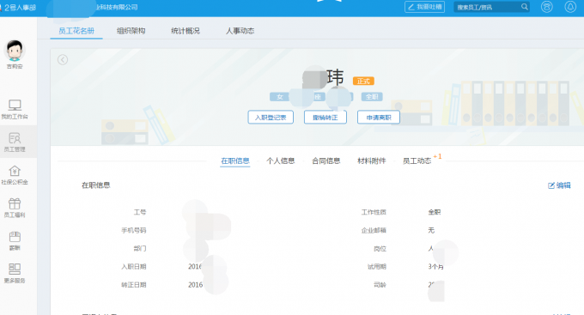Open the customer service phone icon
Image resolution: width=584 pixels, height=315 pixels.
[546, 7]
